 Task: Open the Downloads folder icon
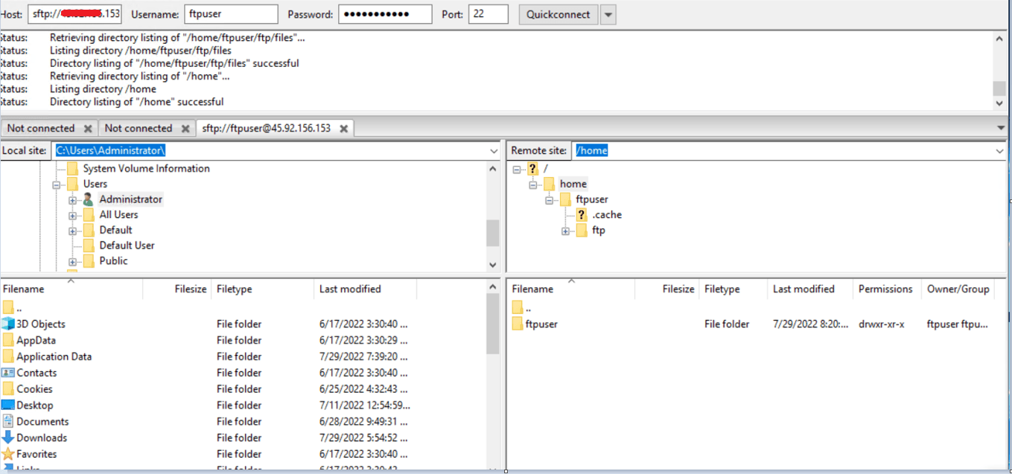pos(10,438)
